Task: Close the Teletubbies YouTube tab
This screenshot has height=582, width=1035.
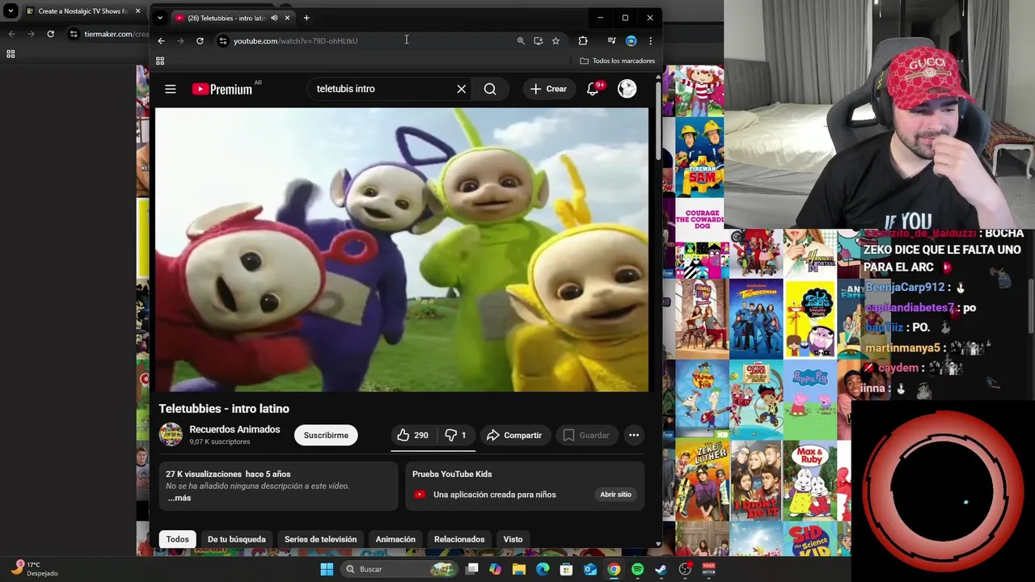Action: (287, 18)
